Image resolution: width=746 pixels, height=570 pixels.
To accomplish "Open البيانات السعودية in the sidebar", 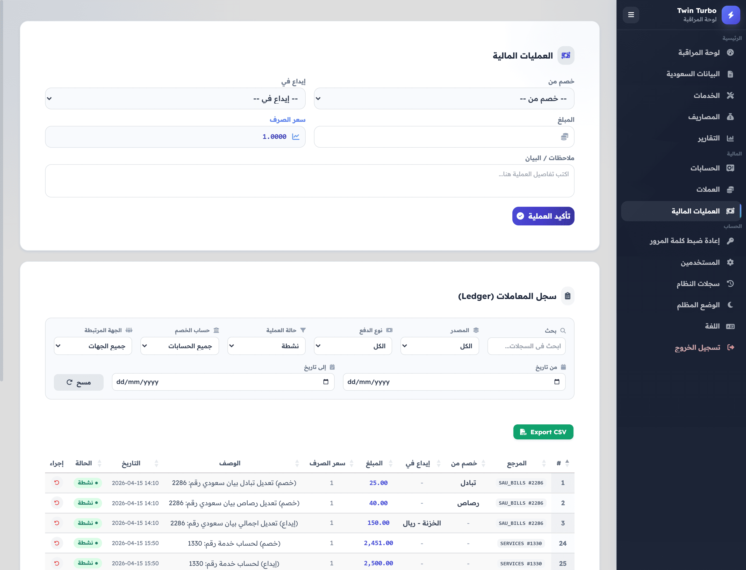I will point(681,74).
